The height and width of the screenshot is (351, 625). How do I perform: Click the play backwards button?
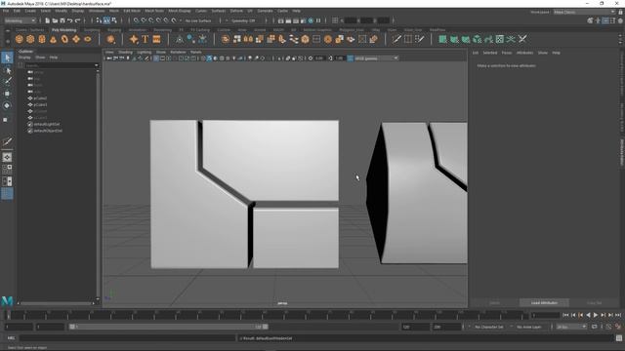[x=588, y=315]
